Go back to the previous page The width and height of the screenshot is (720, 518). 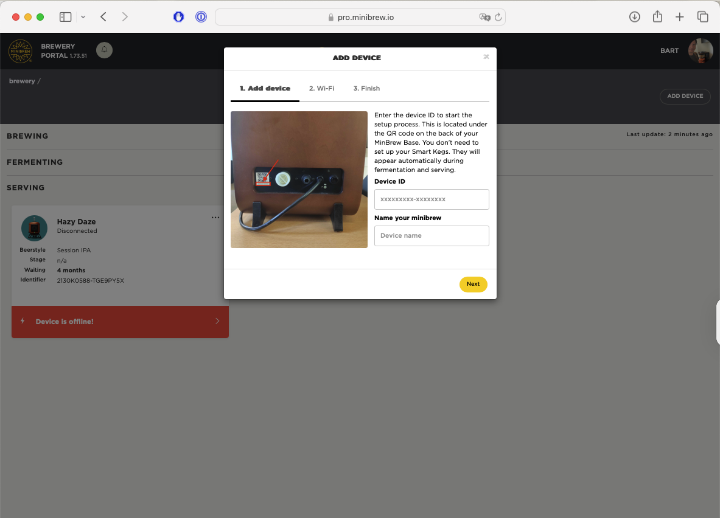[103, 17]
